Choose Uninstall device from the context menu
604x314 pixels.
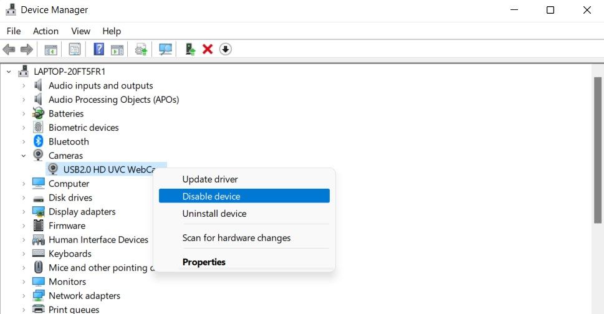coord(214,214)
